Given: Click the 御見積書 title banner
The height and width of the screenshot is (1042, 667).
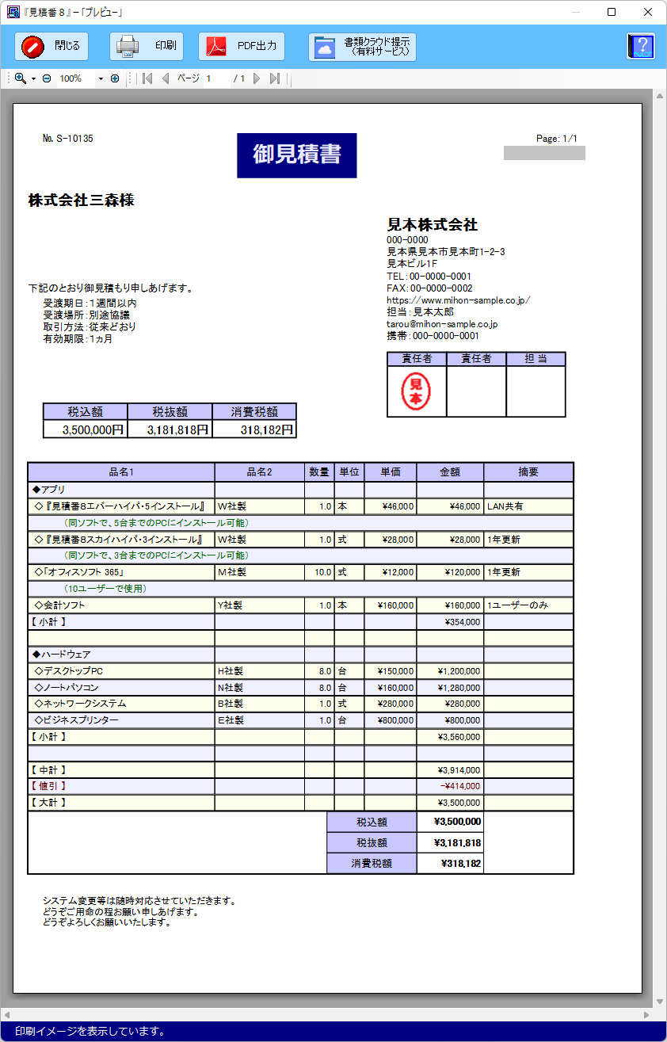Looking at the screenshot, I should (x=297, y=155).
